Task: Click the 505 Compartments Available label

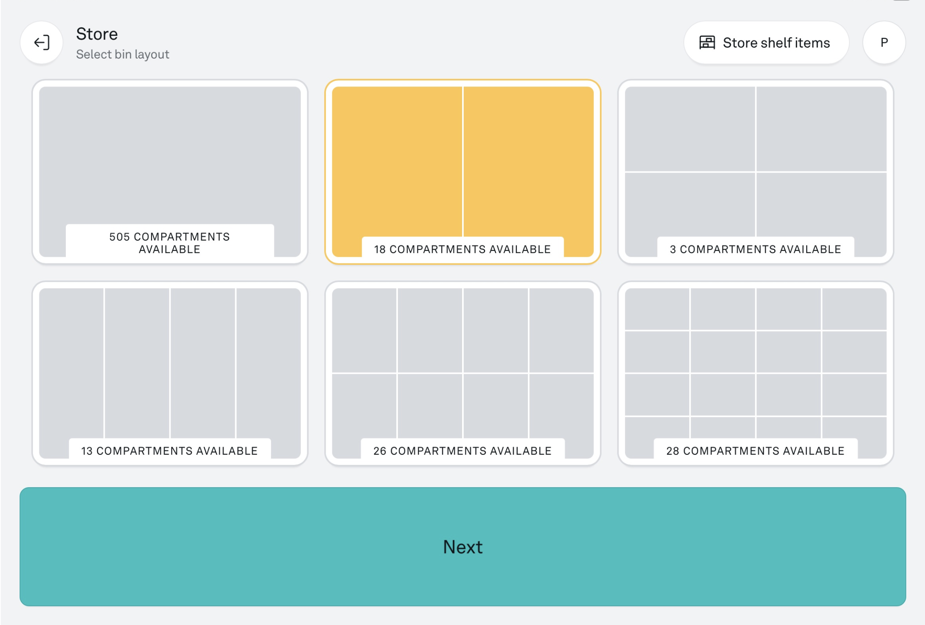Action: click(169, 243)
